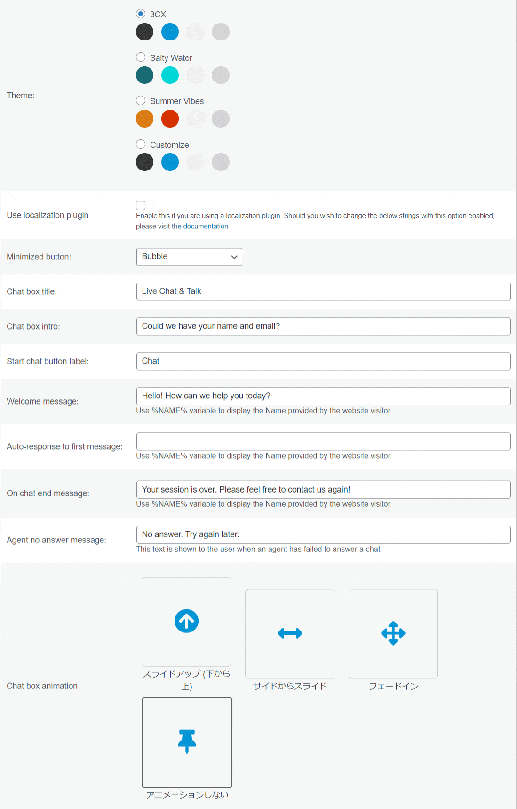Enable the Use localization plugin checkbox

pos(141,205)
